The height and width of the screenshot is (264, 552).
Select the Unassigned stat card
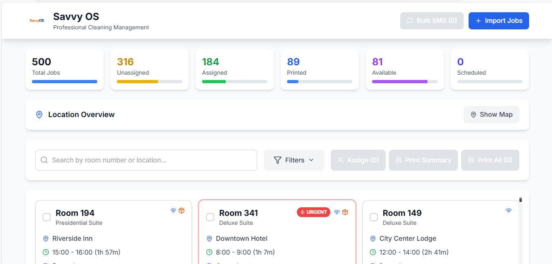(x=150, y=69)
